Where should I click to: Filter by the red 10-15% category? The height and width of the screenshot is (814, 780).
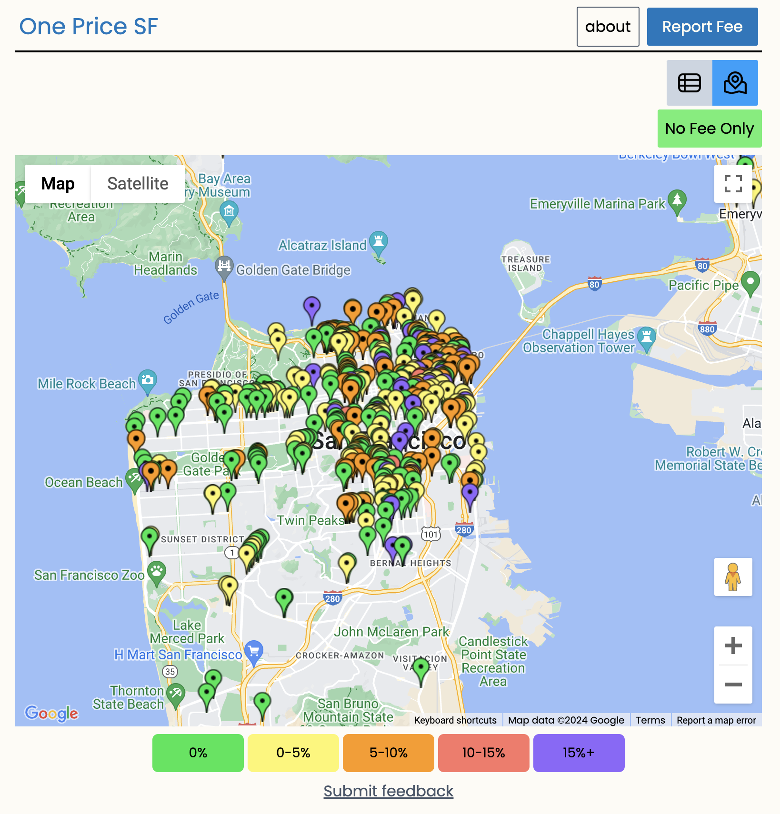click(x=484, y=753)
